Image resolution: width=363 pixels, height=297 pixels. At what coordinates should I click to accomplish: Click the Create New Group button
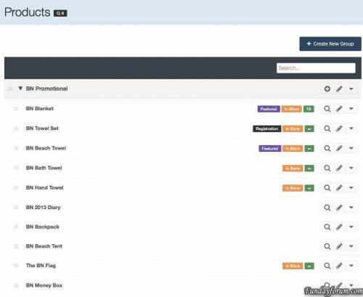point(330,44)
